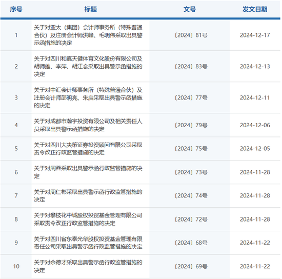Open decision about 周蓉 warning letter
282x279 pixels.
click(x=88, y=172)
